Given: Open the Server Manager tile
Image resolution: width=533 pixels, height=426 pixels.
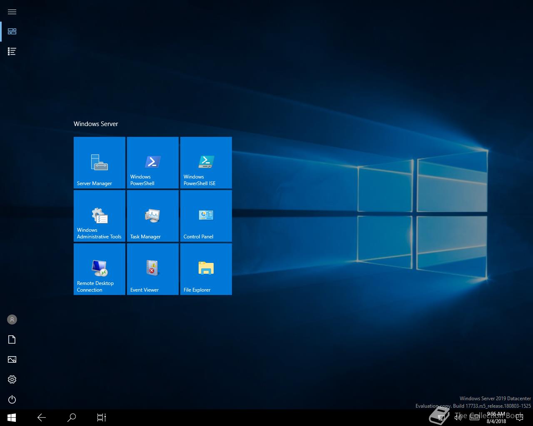Looking at the screenshot, I should click(100, 163).
